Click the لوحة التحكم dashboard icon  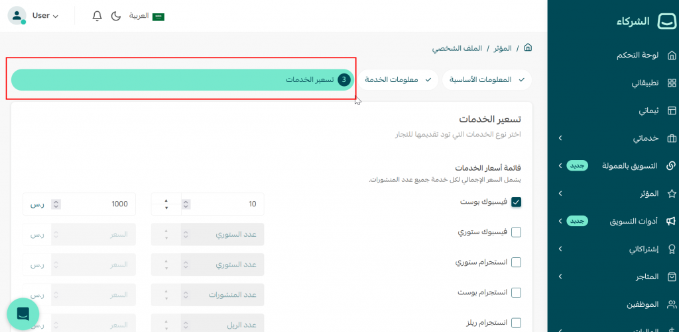pyautogui.click(x=671, y=56)
